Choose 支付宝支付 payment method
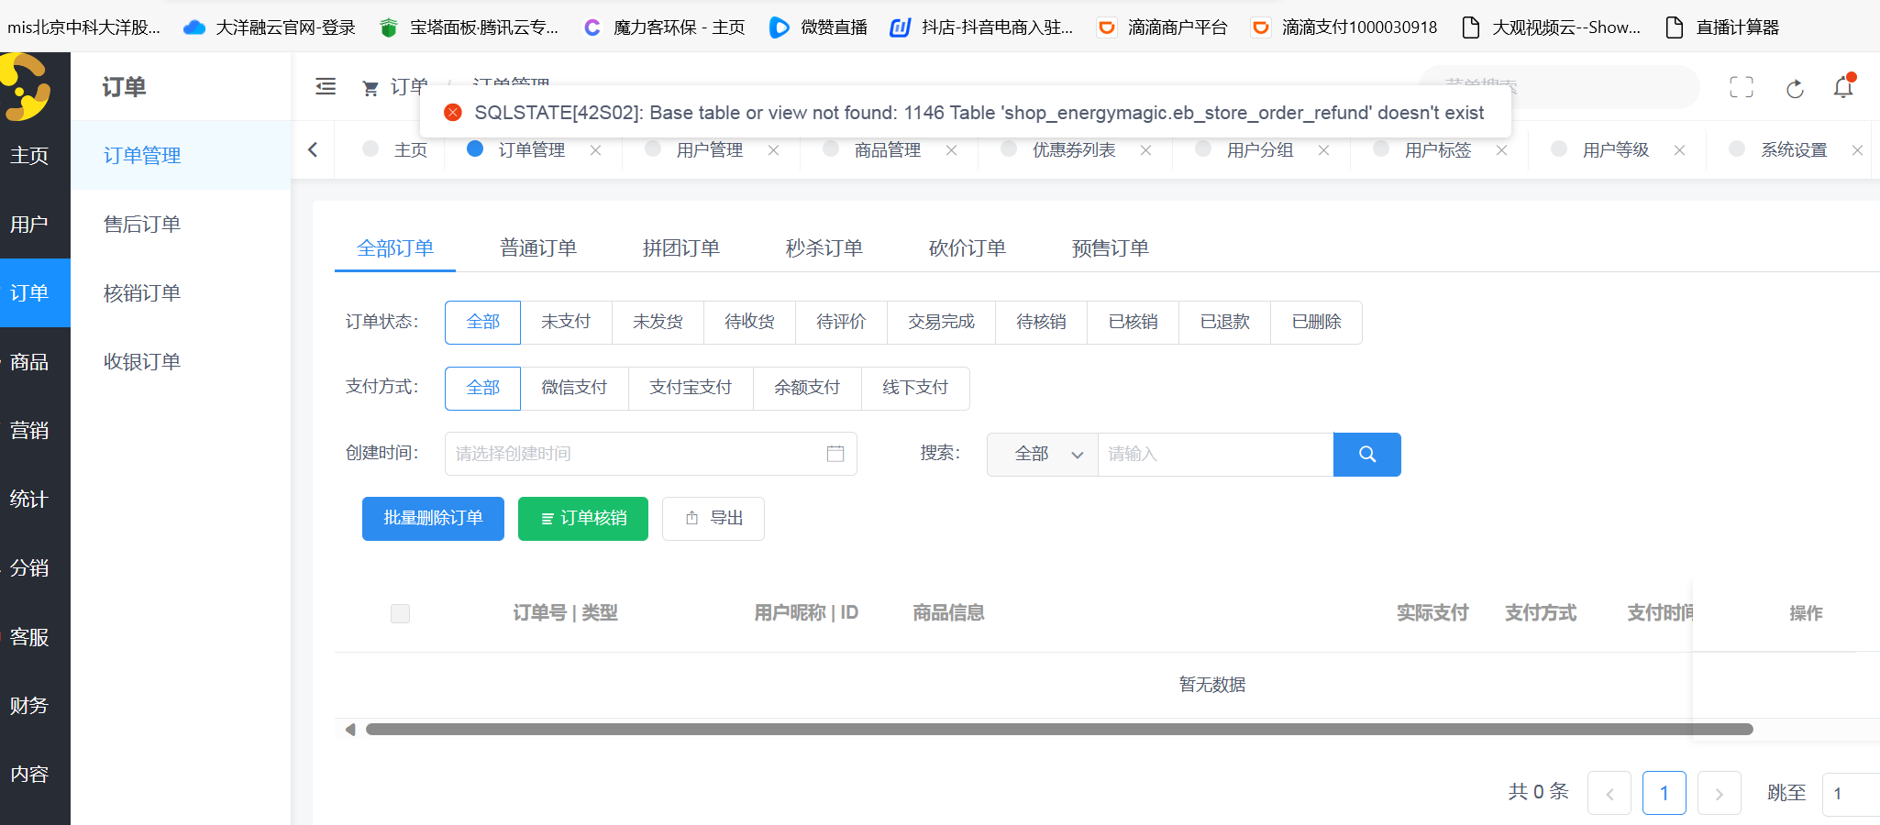The height and width of the screenshot is (825, 1880). pyautogui.click(x=691, y=389)
